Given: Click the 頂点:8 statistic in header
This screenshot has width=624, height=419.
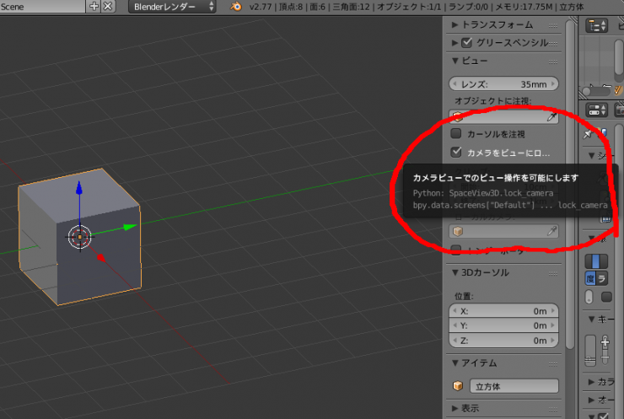Looking at the screenshot, I should click(290, 7).
